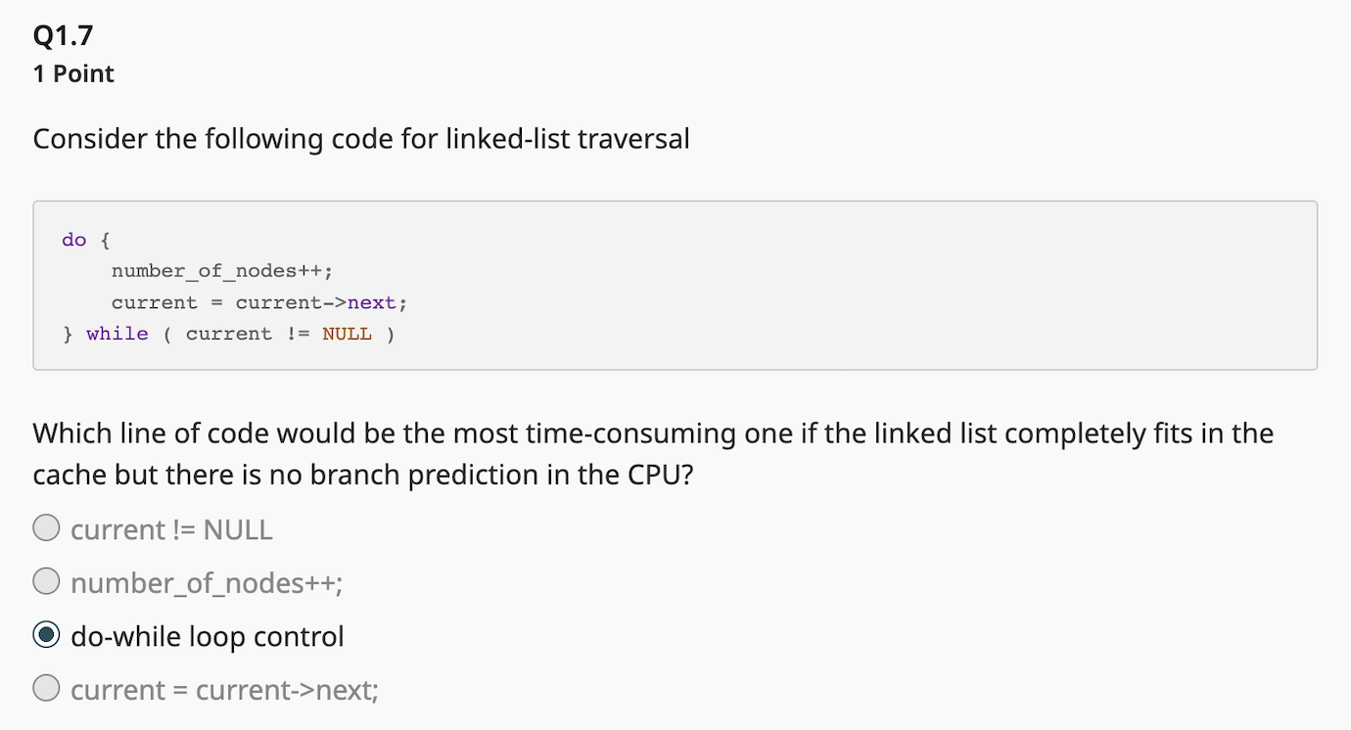Pick the "current = current->next;" radio button

[46, 690]
